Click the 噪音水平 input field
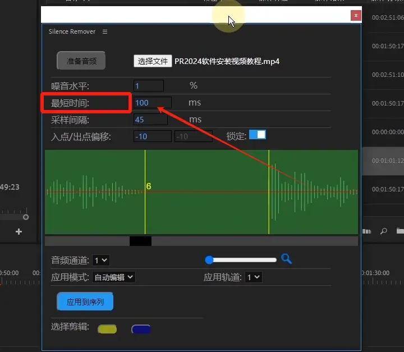Image resolution: width=404 pixels, height=352 pixels. click(149, 86)
